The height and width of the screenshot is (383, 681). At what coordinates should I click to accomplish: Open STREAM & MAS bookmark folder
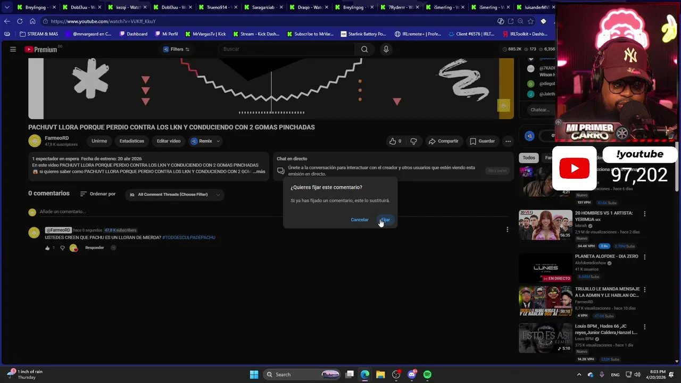(x=39, y=34)
